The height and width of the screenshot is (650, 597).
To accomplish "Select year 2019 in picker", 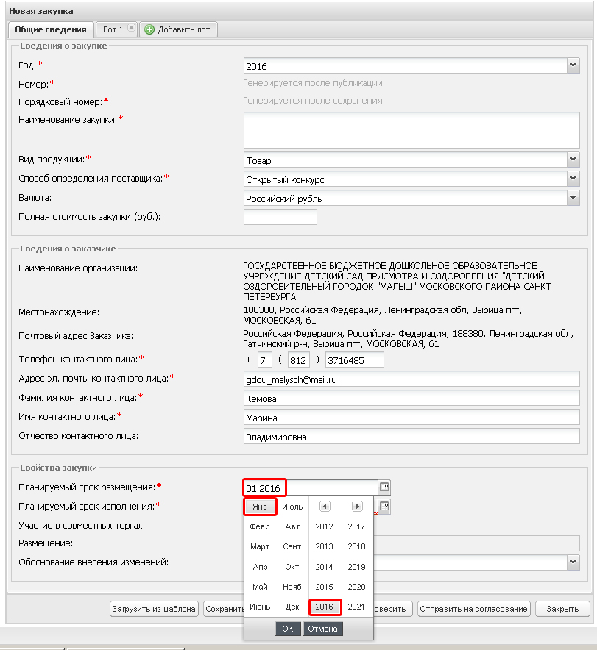I will point(356,567).
